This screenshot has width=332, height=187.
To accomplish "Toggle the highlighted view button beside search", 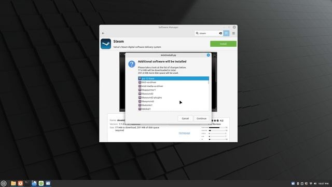I will tap(226, 33).
